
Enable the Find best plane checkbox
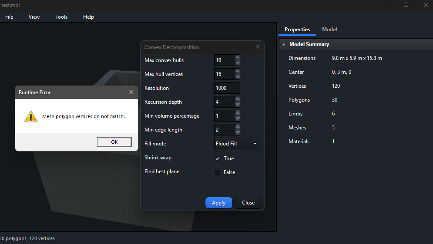[218, 172]
